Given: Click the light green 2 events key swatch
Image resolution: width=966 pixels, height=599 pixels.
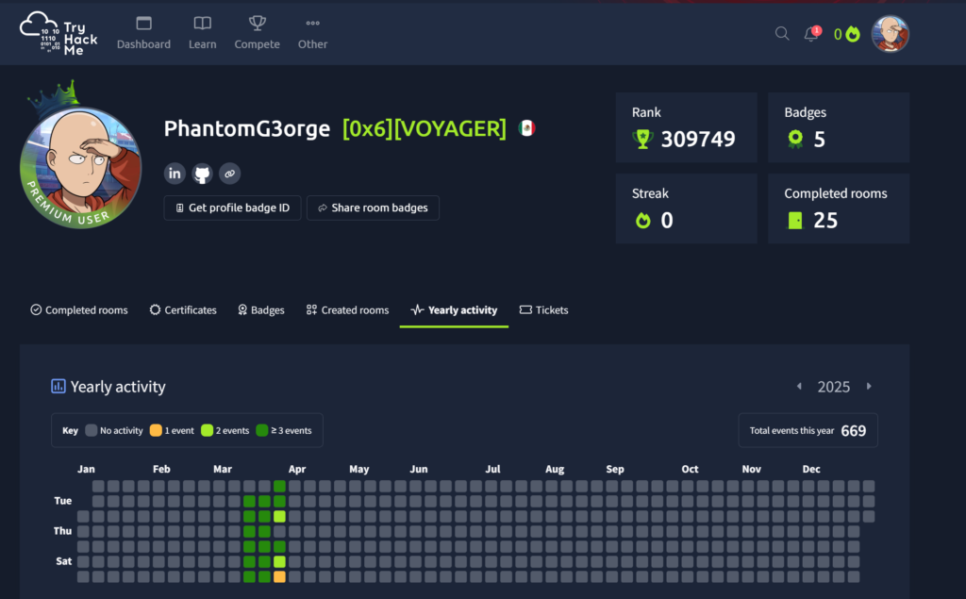Looking at the screenshot, I should click(x=207, y=430).
